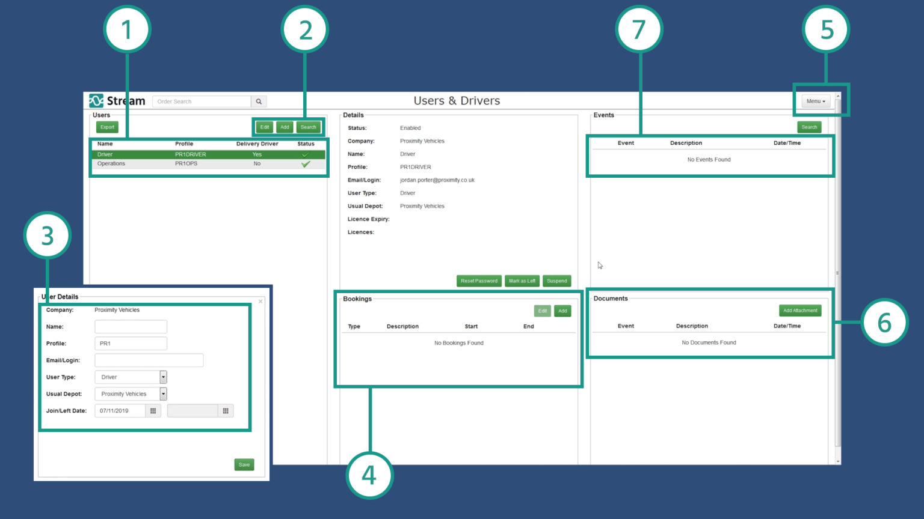Image resolution: width=924 pixels, height=519 pixels.
Task: Open the User Type dropdown
Action: 162,377
